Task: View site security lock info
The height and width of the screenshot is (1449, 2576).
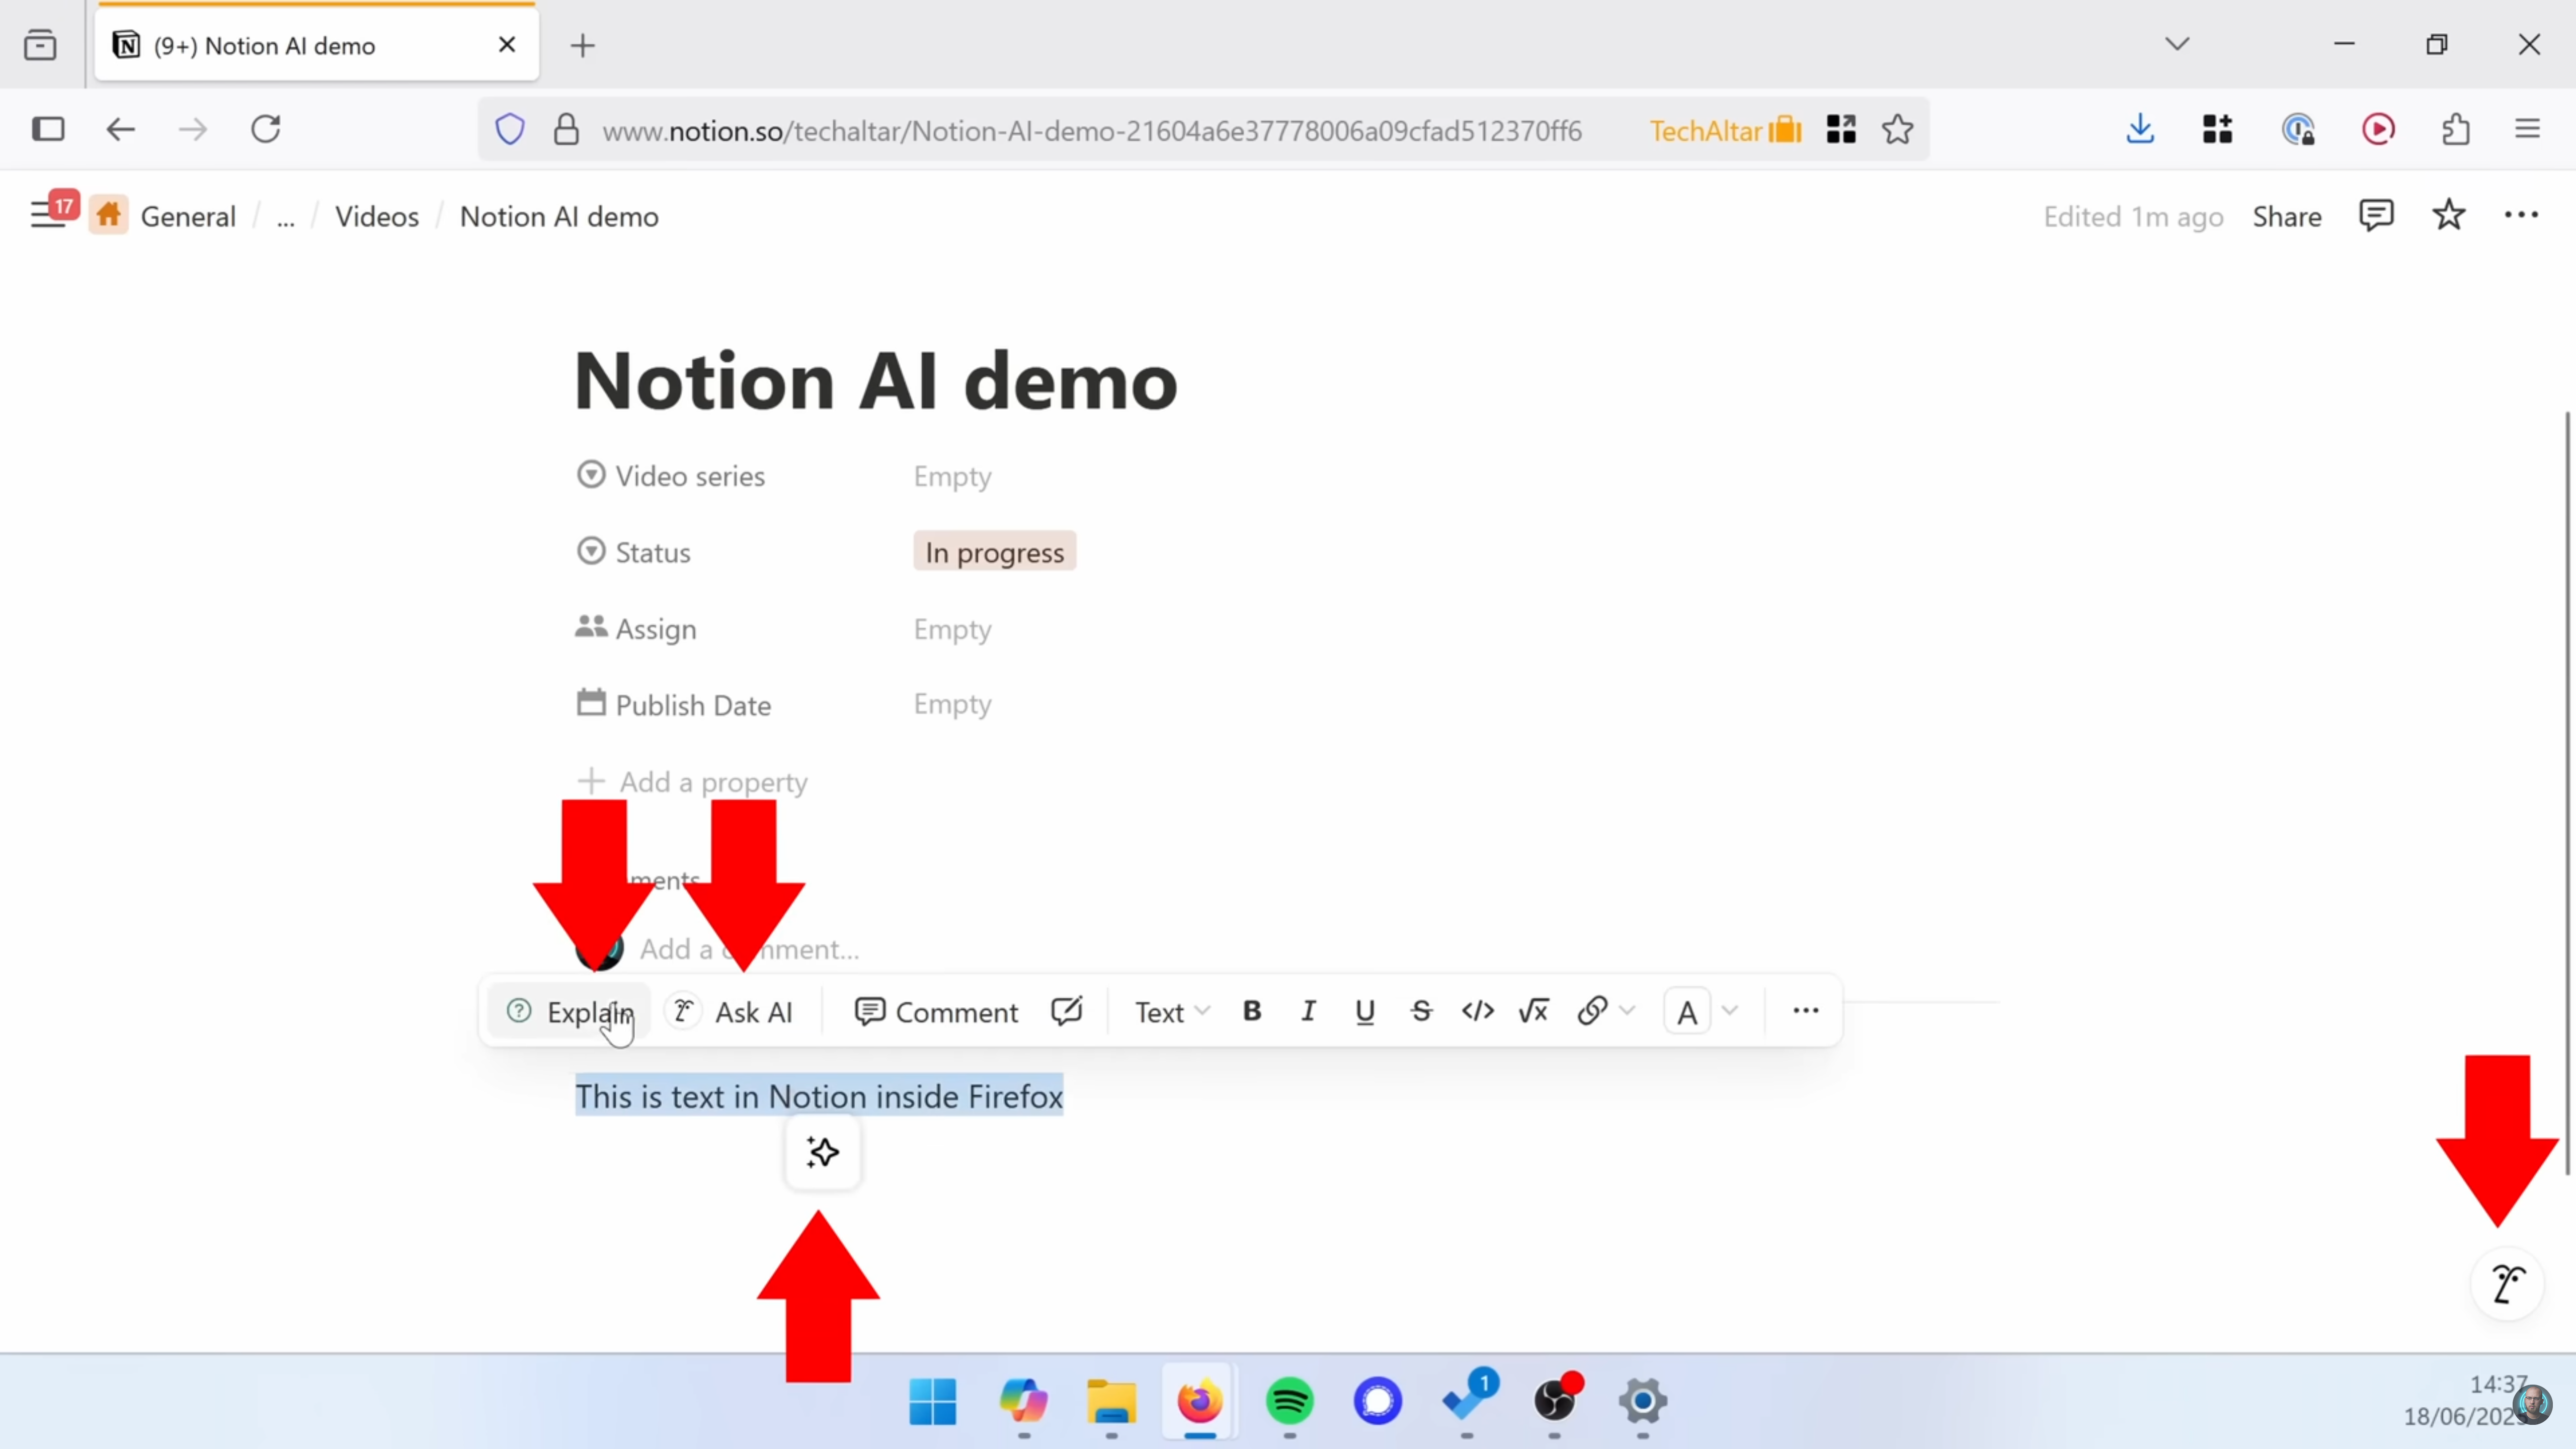Action: pyautogui.click(x=566, y=129)
